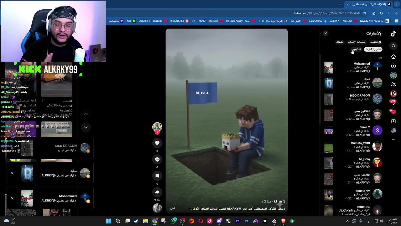The height and width of the screenshot is (226, 401).
Task: Select the 'كل الأنشطة' notifications filter
Action: (375, 42)
